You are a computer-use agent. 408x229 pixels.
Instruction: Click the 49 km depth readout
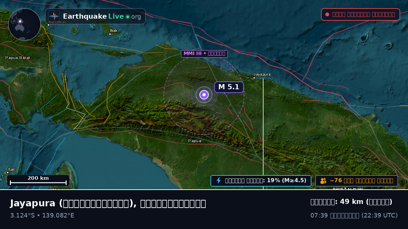(351, 202)
